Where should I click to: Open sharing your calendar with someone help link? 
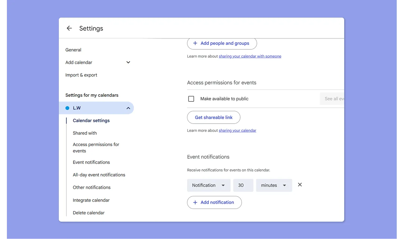[x=250, y=56]
